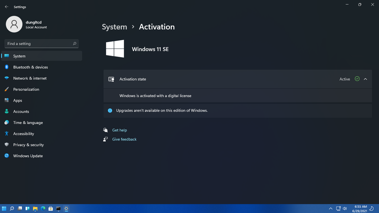Click the green Active checkmark icon
Screen dimensions: 379x213
(x=357, y=79)
